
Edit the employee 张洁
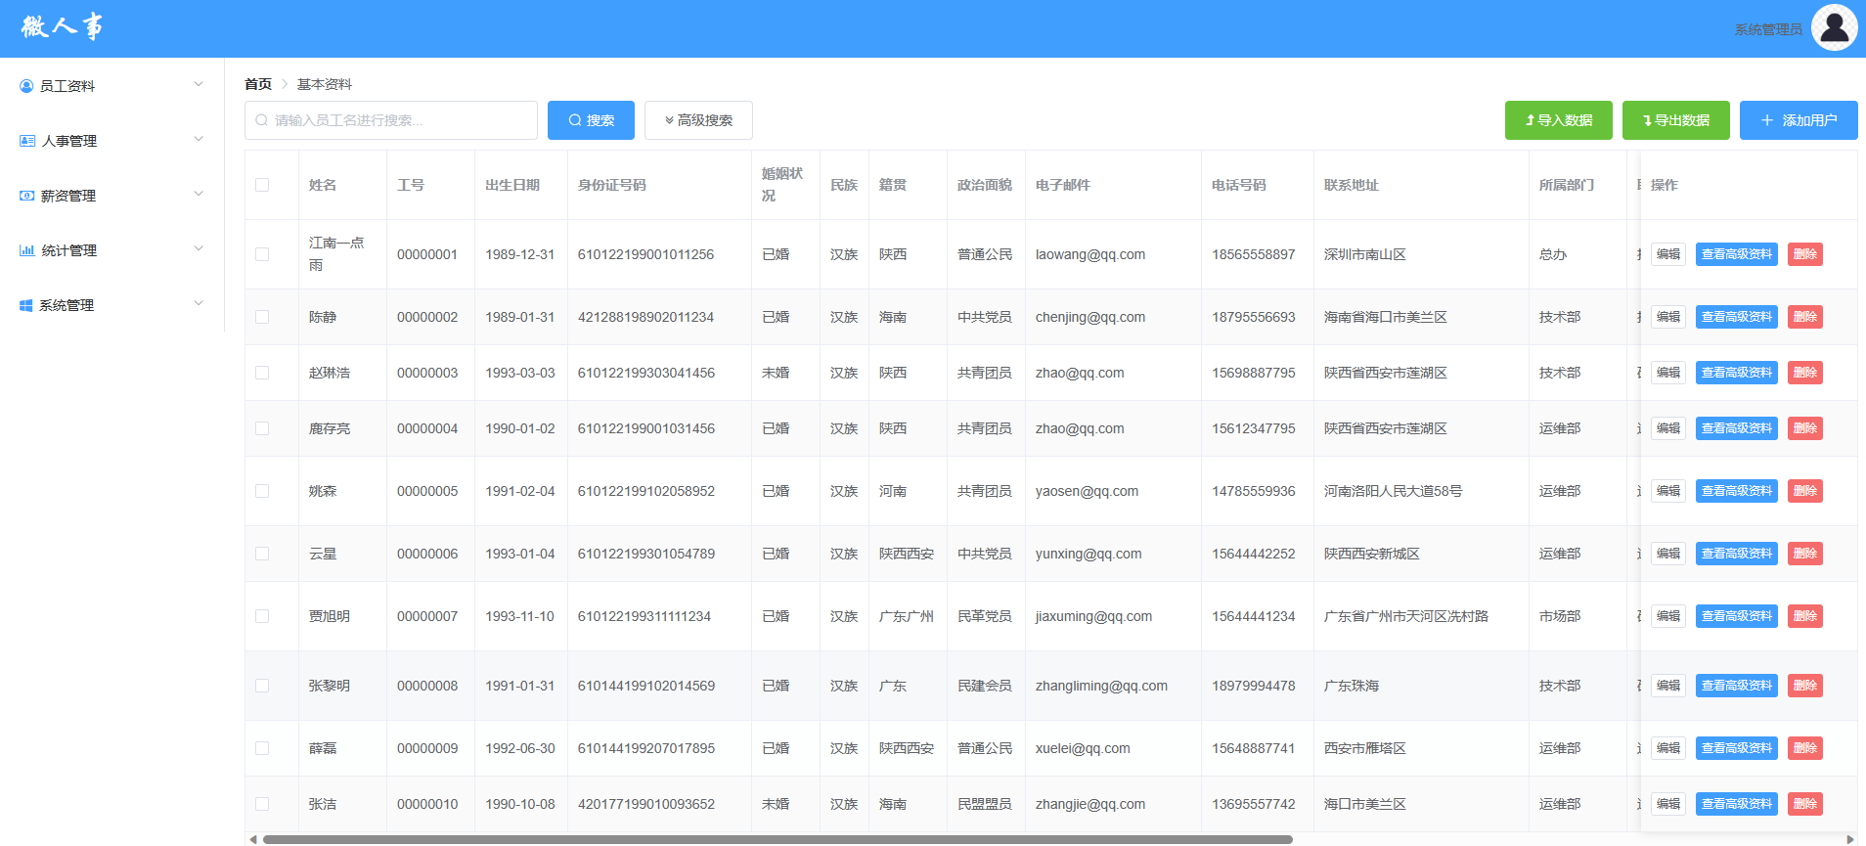pos(1668,804)
